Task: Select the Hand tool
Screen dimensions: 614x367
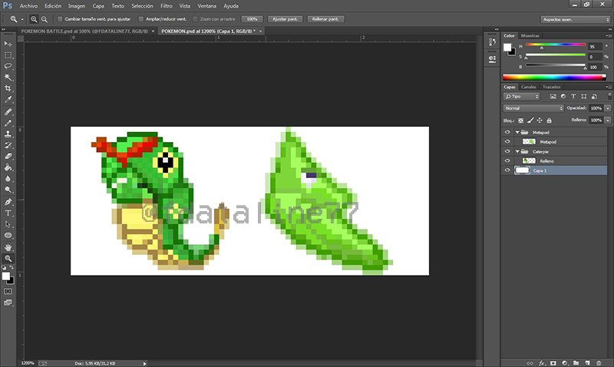Action: 8,247
